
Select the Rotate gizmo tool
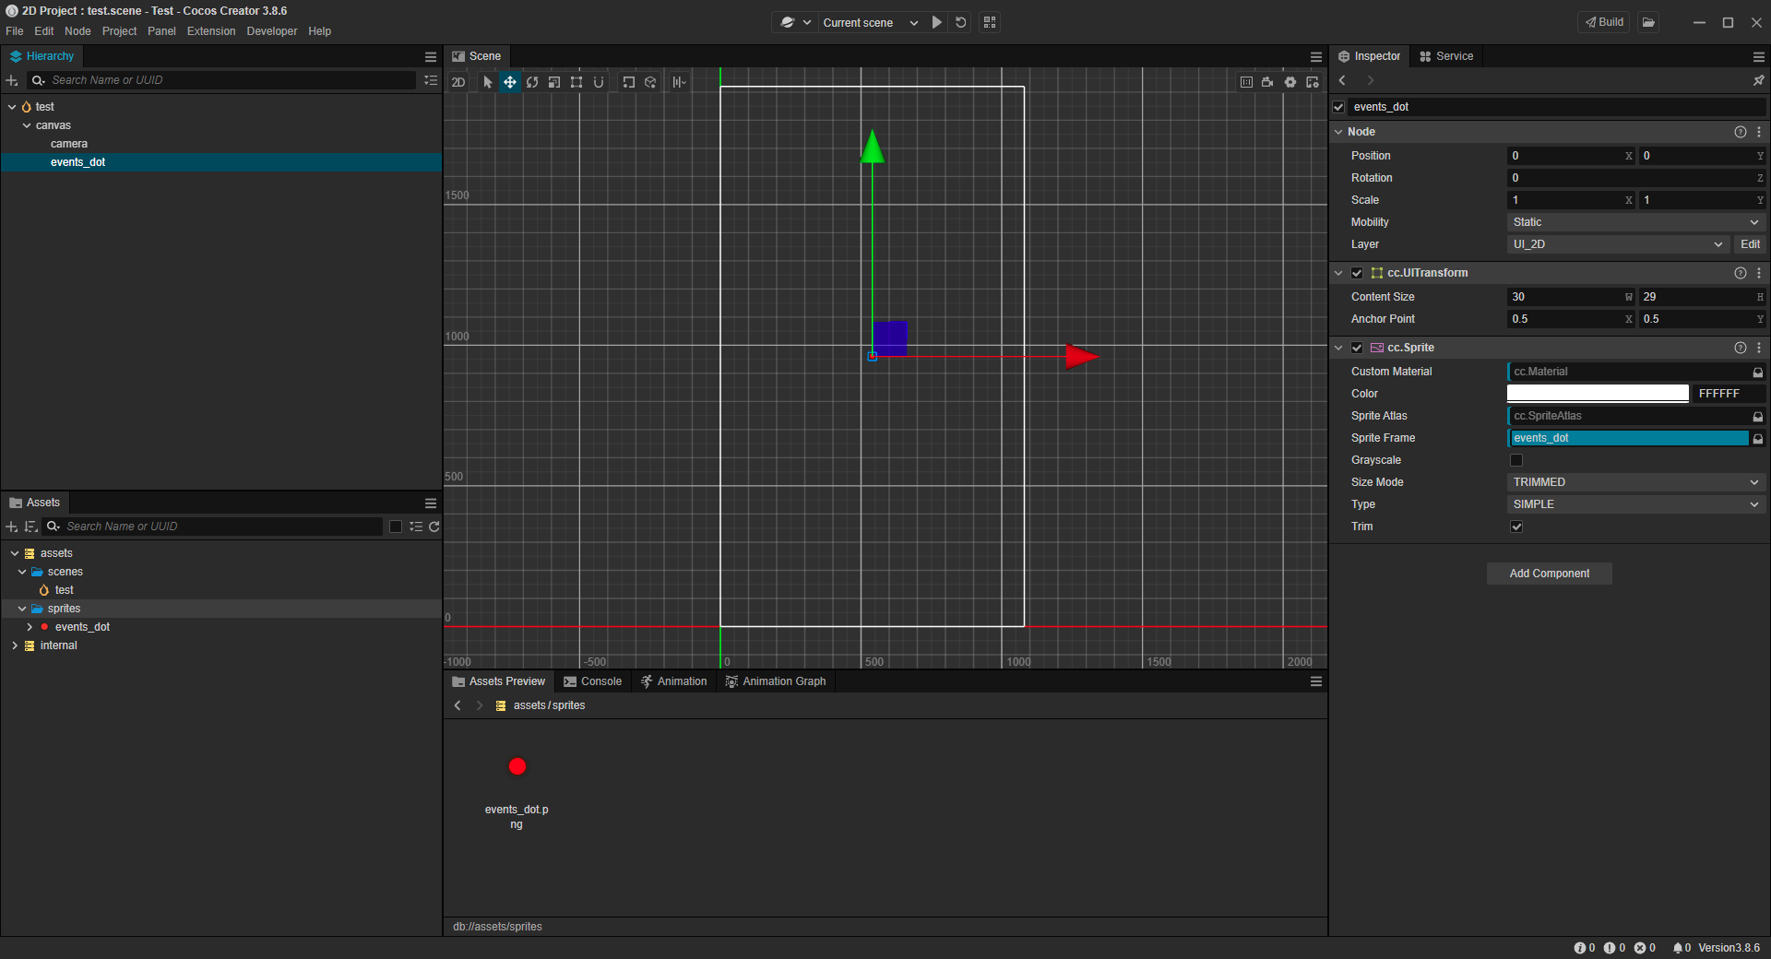click(x=532, y=82)
